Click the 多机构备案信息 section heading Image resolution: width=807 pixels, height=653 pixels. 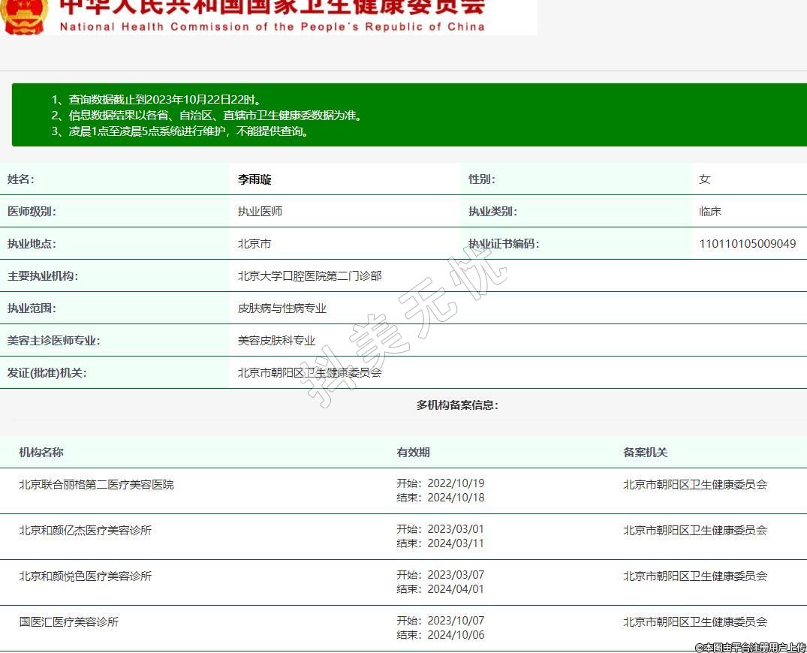pyautogui.click(x=457, y=405)
